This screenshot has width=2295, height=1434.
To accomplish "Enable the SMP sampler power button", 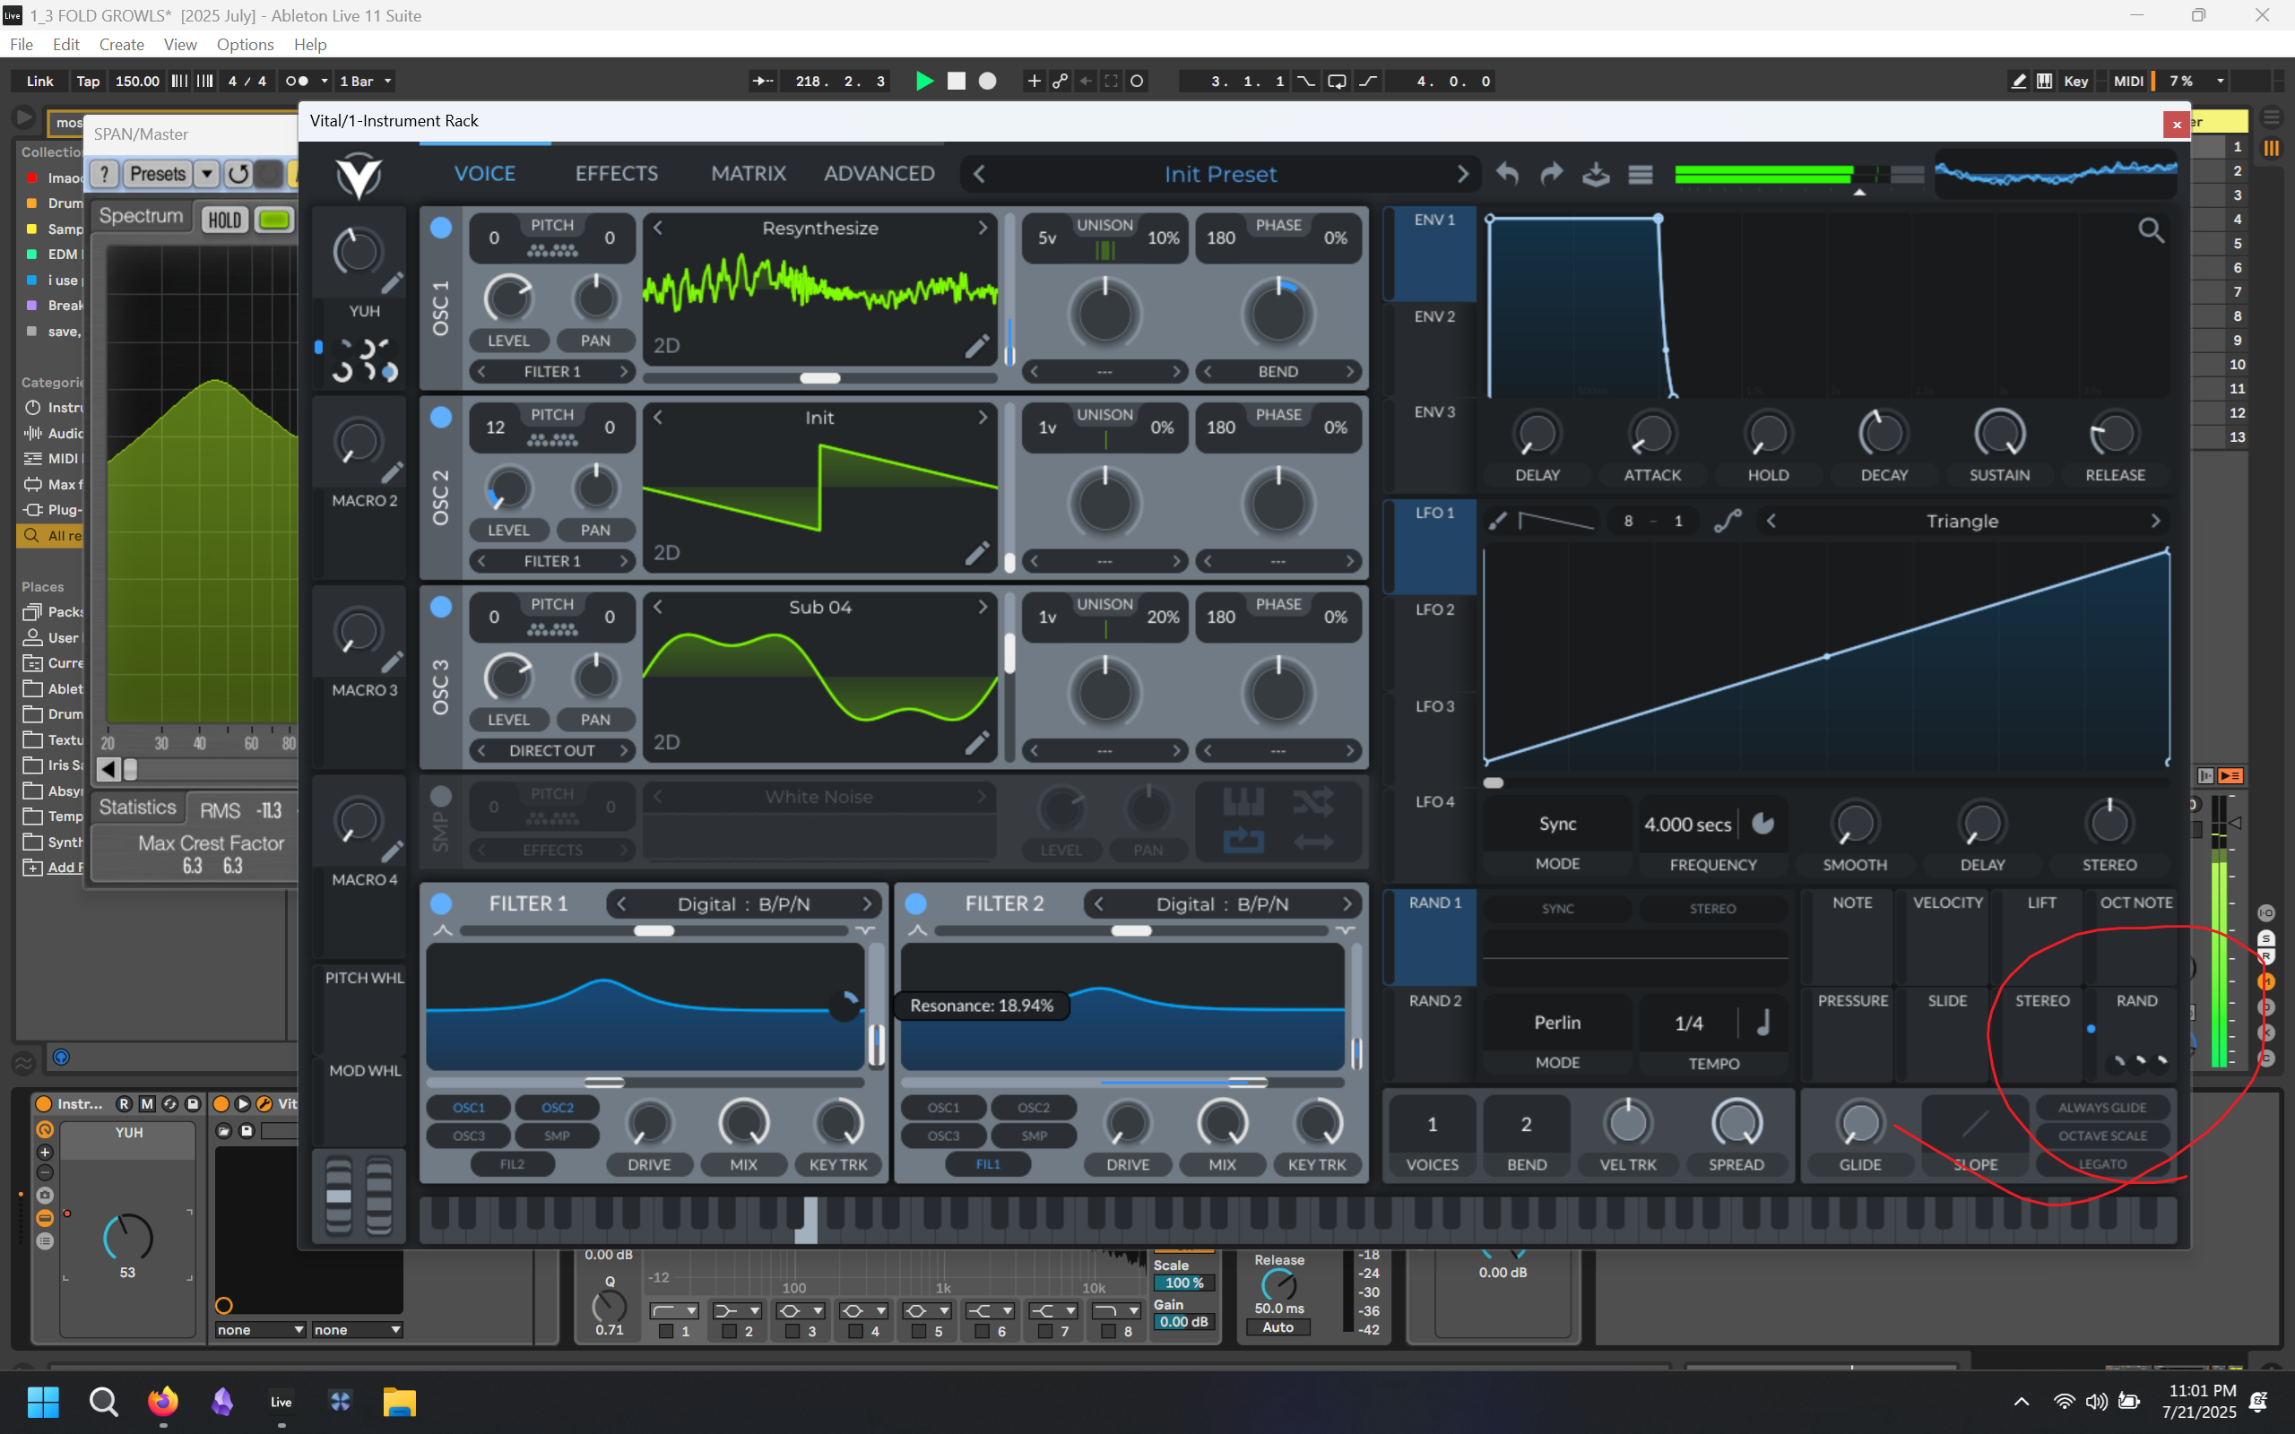I will (x=441, y=796).
